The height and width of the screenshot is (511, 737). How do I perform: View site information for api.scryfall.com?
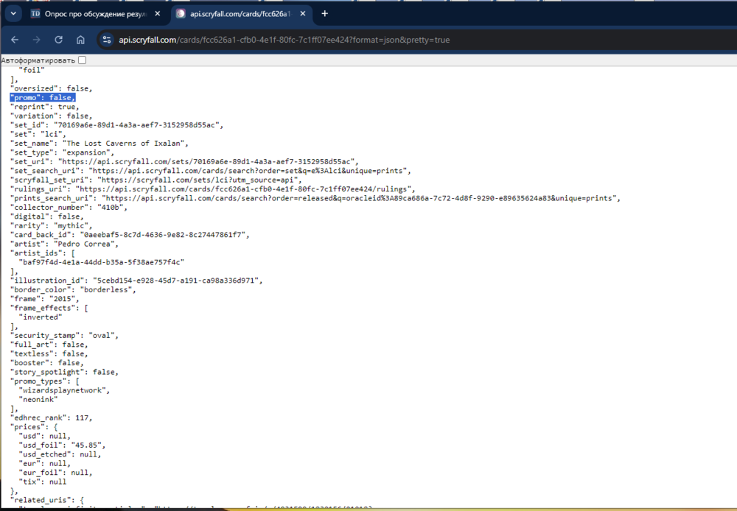point(107,40)
